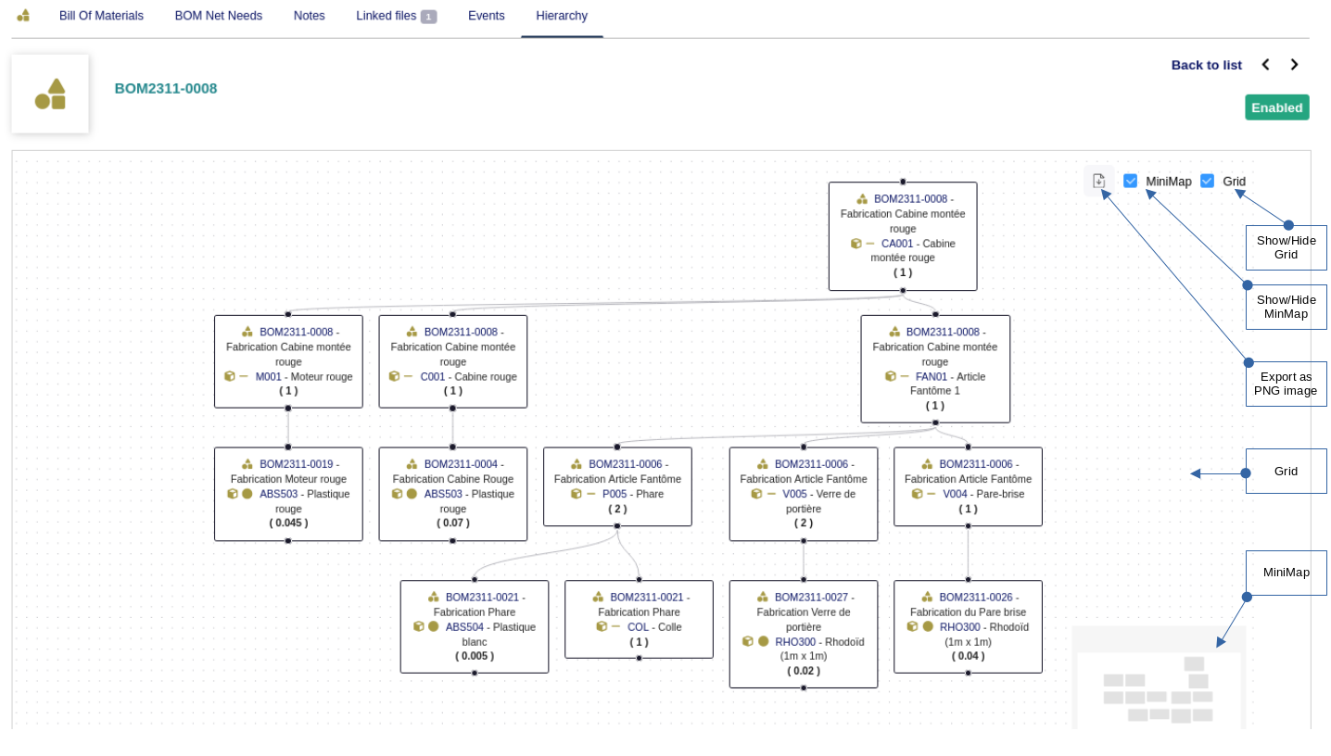
Task: Open BOM2311-0004 Fabrication Cabine Rouge link
Action: [462, 464]
